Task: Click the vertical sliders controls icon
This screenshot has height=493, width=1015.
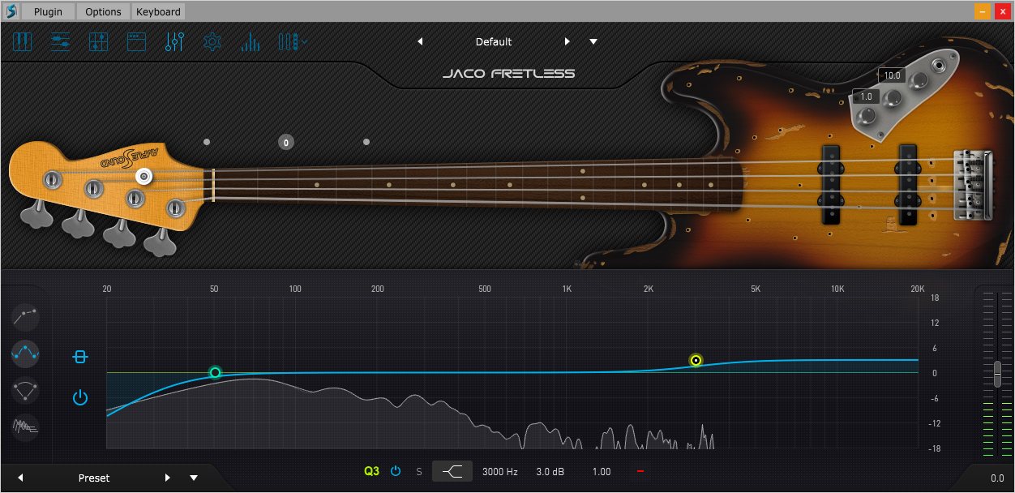Action: coord(174,41)
